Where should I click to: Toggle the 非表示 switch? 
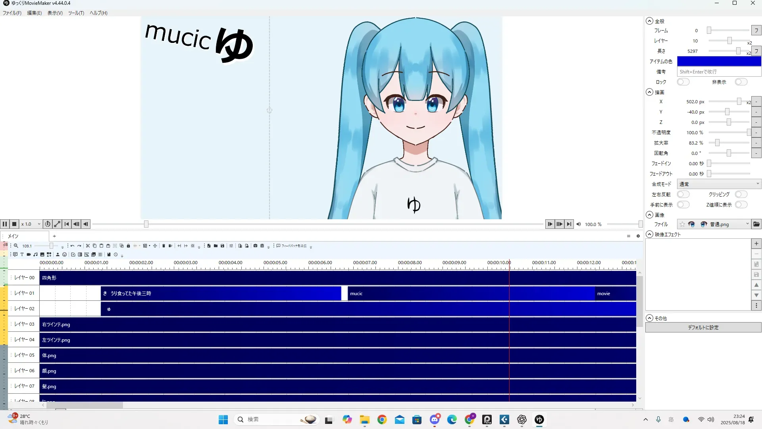(x=741, y=82)
